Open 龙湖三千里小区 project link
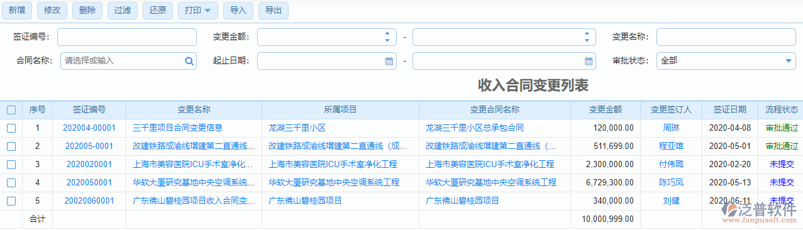 point(297,128)
